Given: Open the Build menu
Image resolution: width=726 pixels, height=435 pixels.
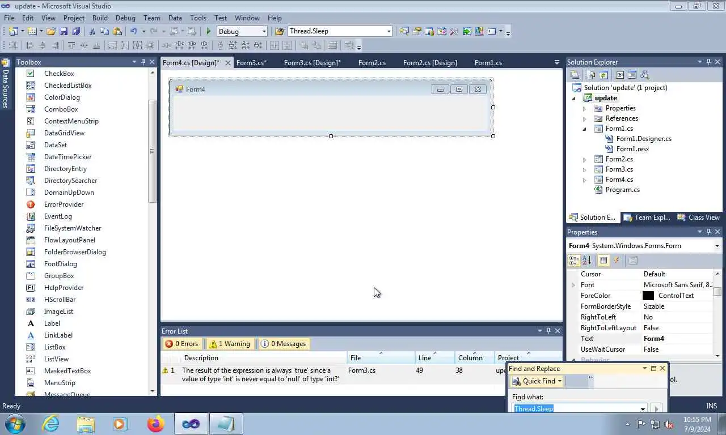Looking at the screenshot, I should (x=100, y=18).
